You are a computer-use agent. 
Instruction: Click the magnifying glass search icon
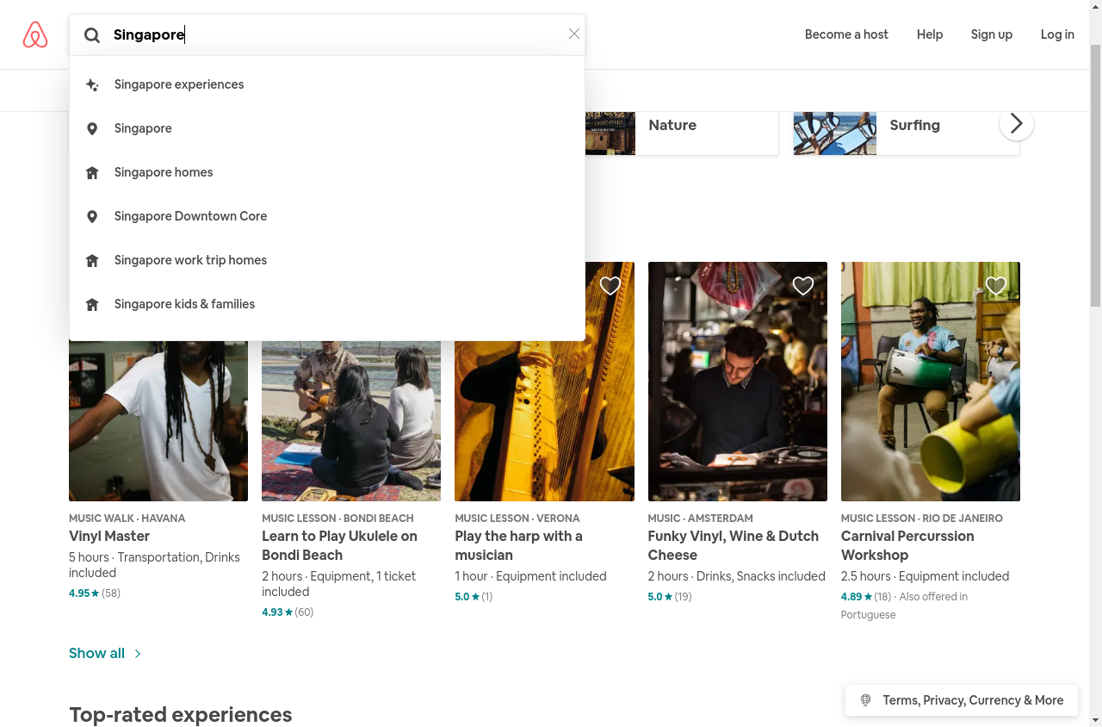pos(92,35)
